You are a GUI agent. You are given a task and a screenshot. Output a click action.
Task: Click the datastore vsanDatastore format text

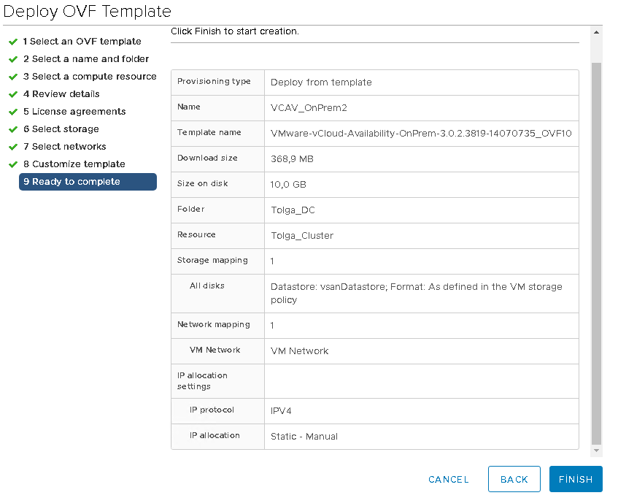(416, 293)
